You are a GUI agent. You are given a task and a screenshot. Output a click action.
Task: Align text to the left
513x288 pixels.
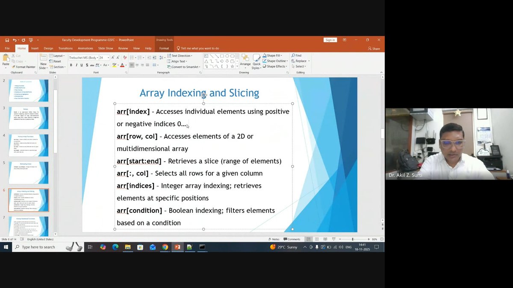pos(132,65)
